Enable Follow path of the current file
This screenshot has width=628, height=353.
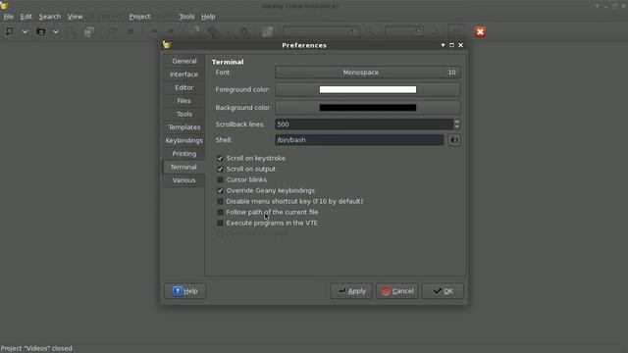tap(220, 212)
